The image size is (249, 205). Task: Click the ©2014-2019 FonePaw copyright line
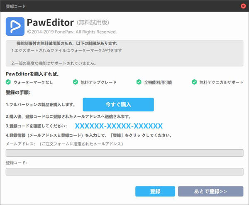(x=72, y=32)
